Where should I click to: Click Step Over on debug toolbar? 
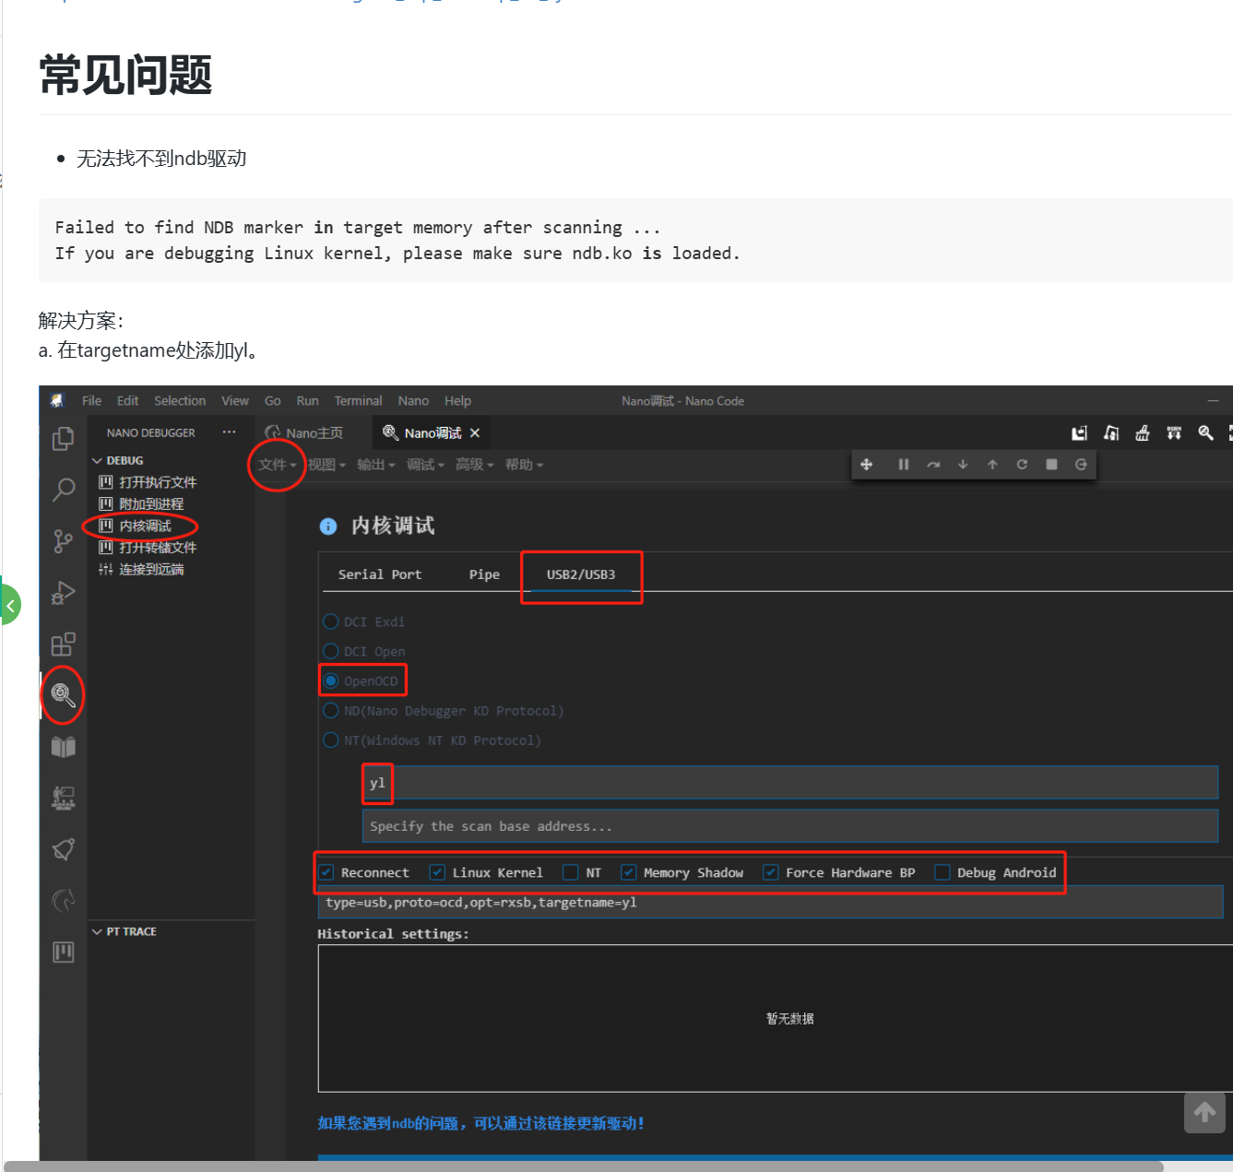tap(933, 465)
